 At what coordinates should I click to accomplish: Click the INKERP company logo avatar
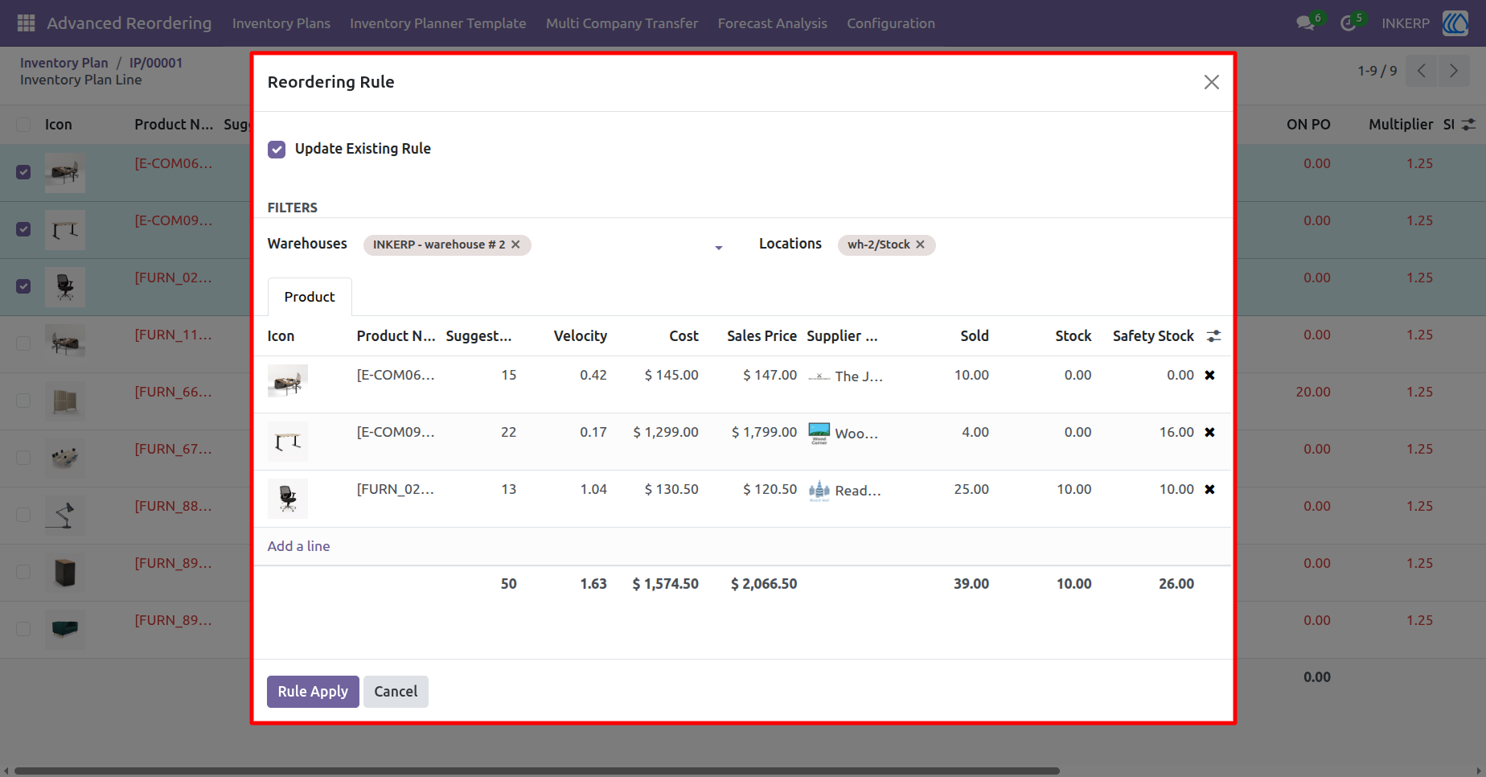click(1455, 23)
